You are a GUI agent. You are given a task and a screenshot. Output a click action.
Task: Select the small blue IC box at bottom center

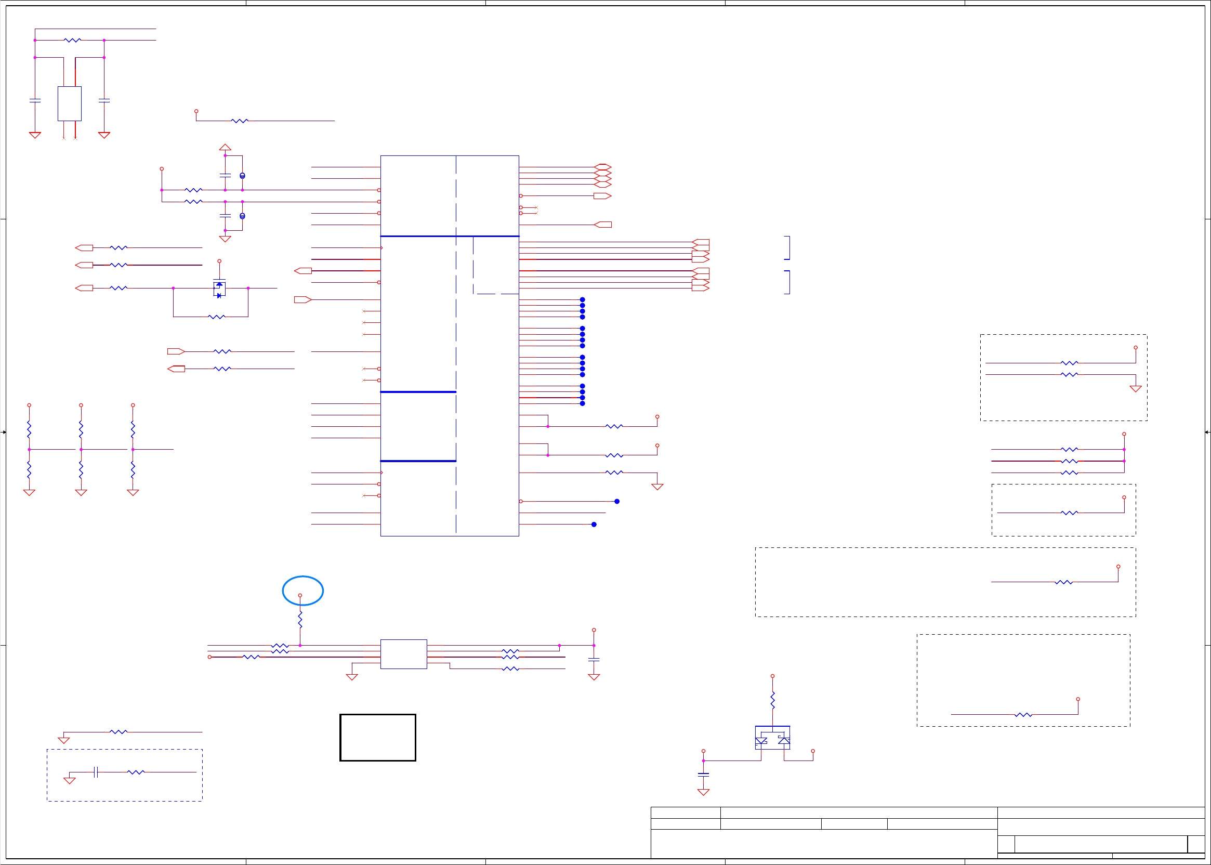[403, 654]
